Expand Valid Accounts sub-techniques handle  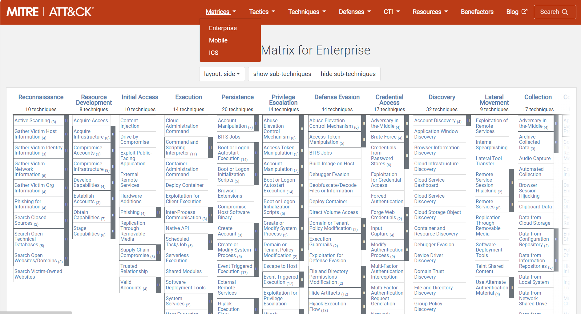(158, 285)
